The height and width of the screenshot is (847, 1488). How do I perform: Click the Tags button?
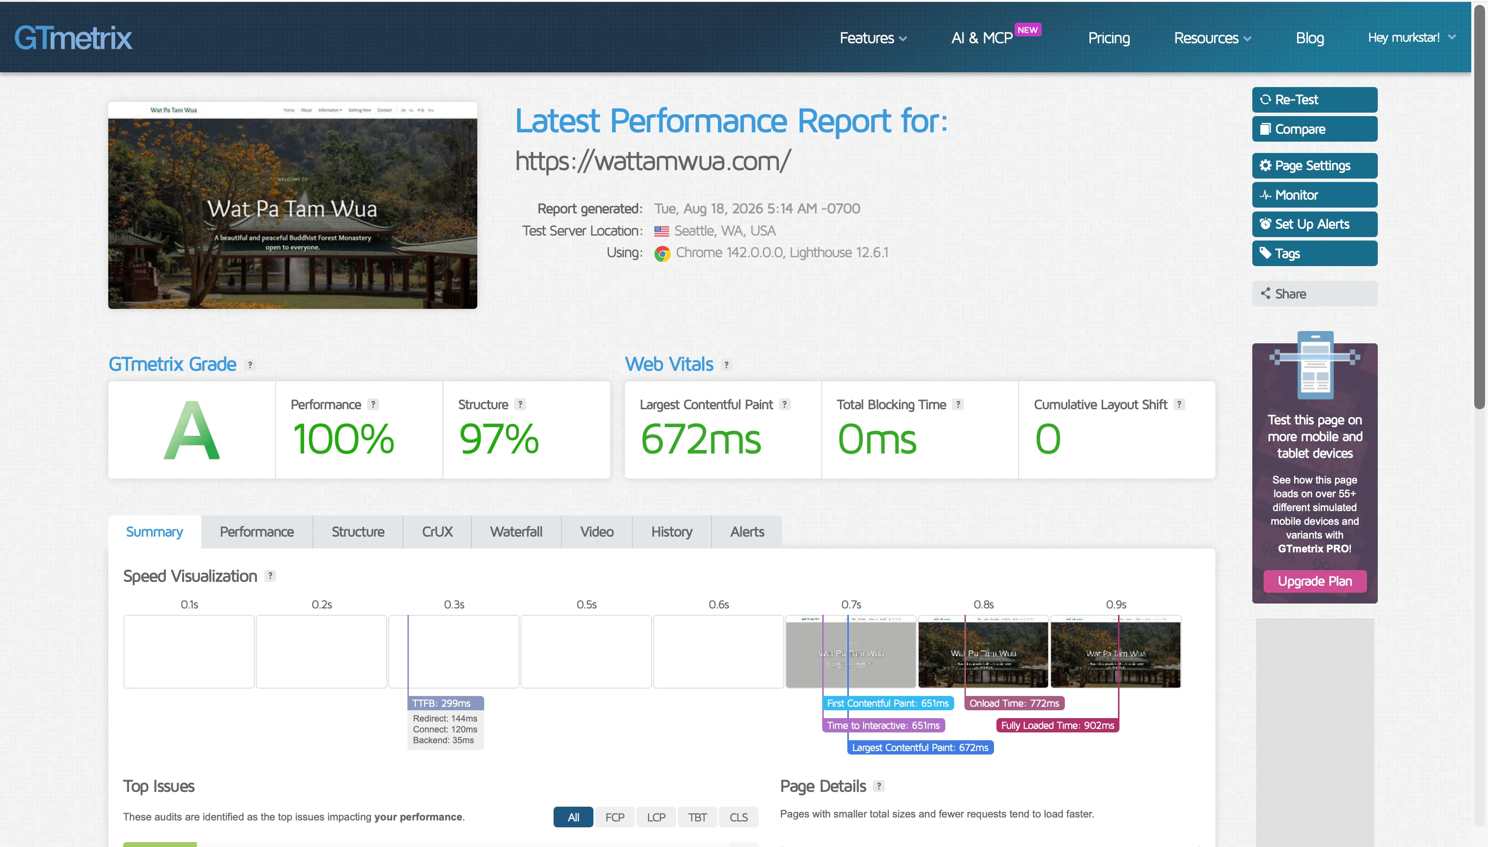coord(1315,253)
